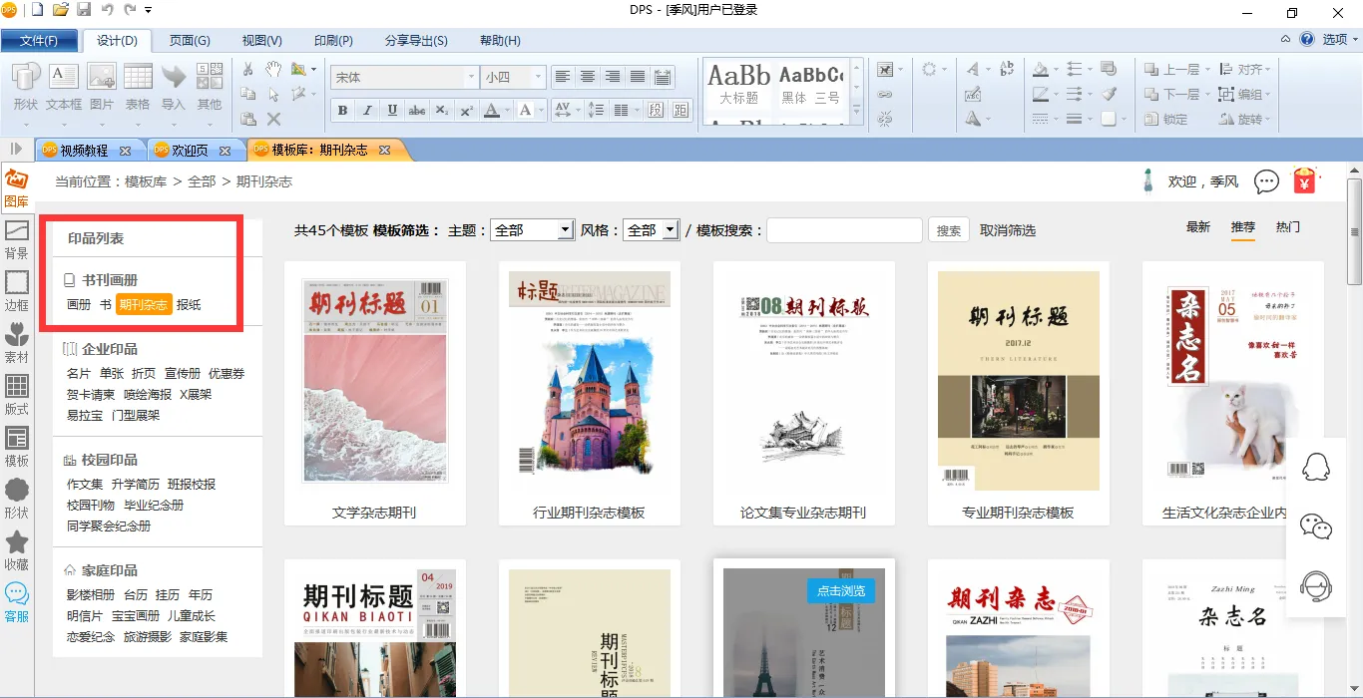Image resolution: width=1363 pixels, height=698 pixels.
Task: Open the 图库 gallery sidebar panel
Action: 16,187
